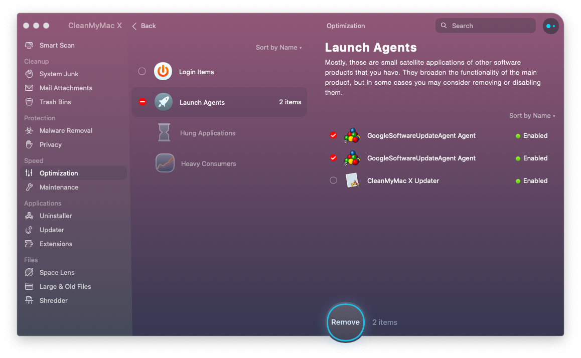Open the Uninstaller section
Screen dimensions: 581x358
pos(56,216)
